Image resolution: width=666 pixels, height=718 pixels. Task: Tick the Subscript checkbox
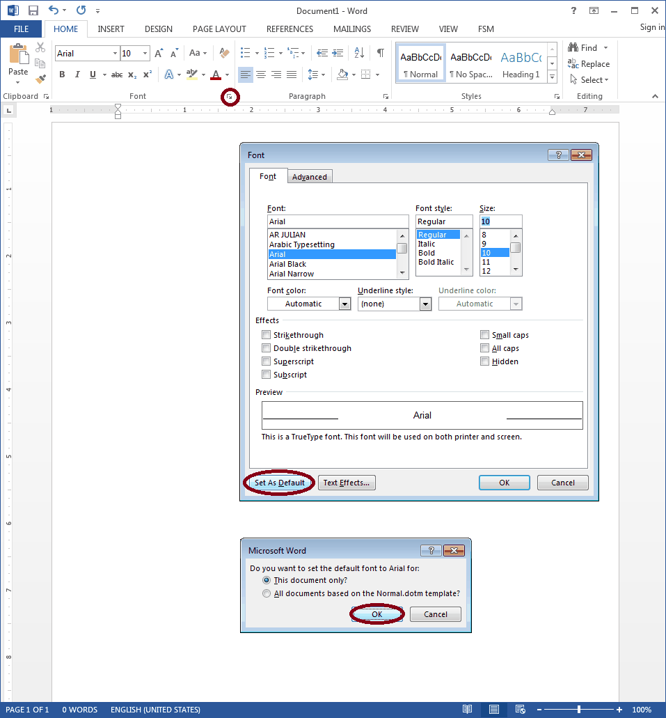coord(267,375)
